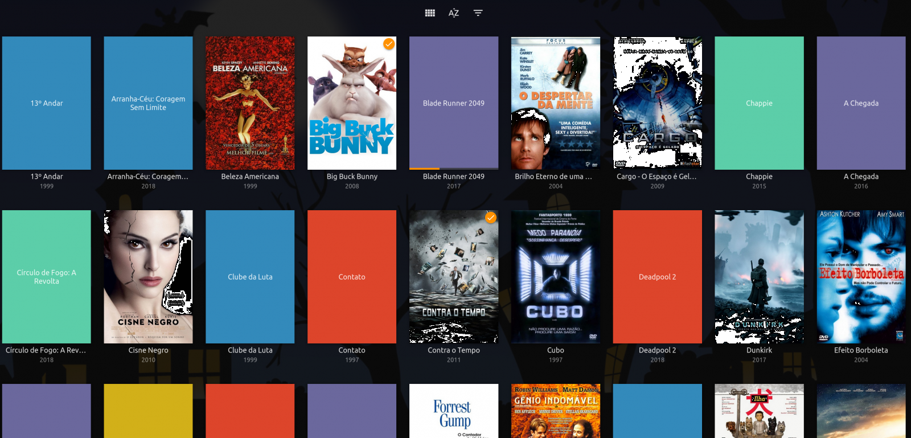Open O Despertar da Mente poster
This screenshot has height=438, width=911.
[556, 103]
